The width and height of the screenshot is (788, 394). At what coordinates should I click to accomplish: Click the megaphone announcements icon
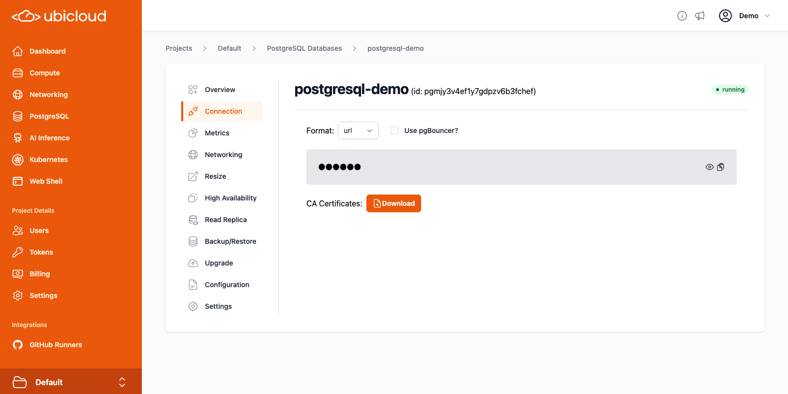point(700,16)
